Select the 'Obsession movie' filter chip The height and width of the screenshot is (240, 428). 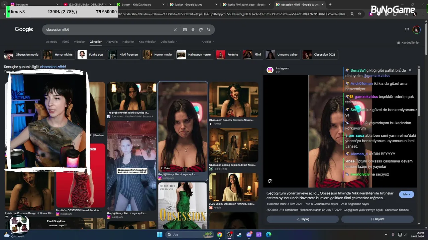22,55
